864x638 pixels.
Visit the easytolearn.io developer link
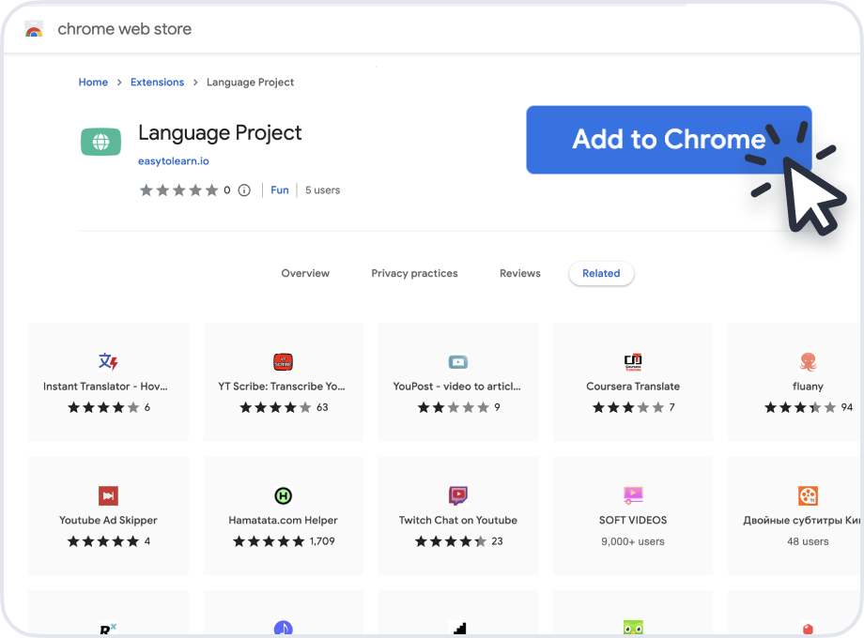coord(174,160)
